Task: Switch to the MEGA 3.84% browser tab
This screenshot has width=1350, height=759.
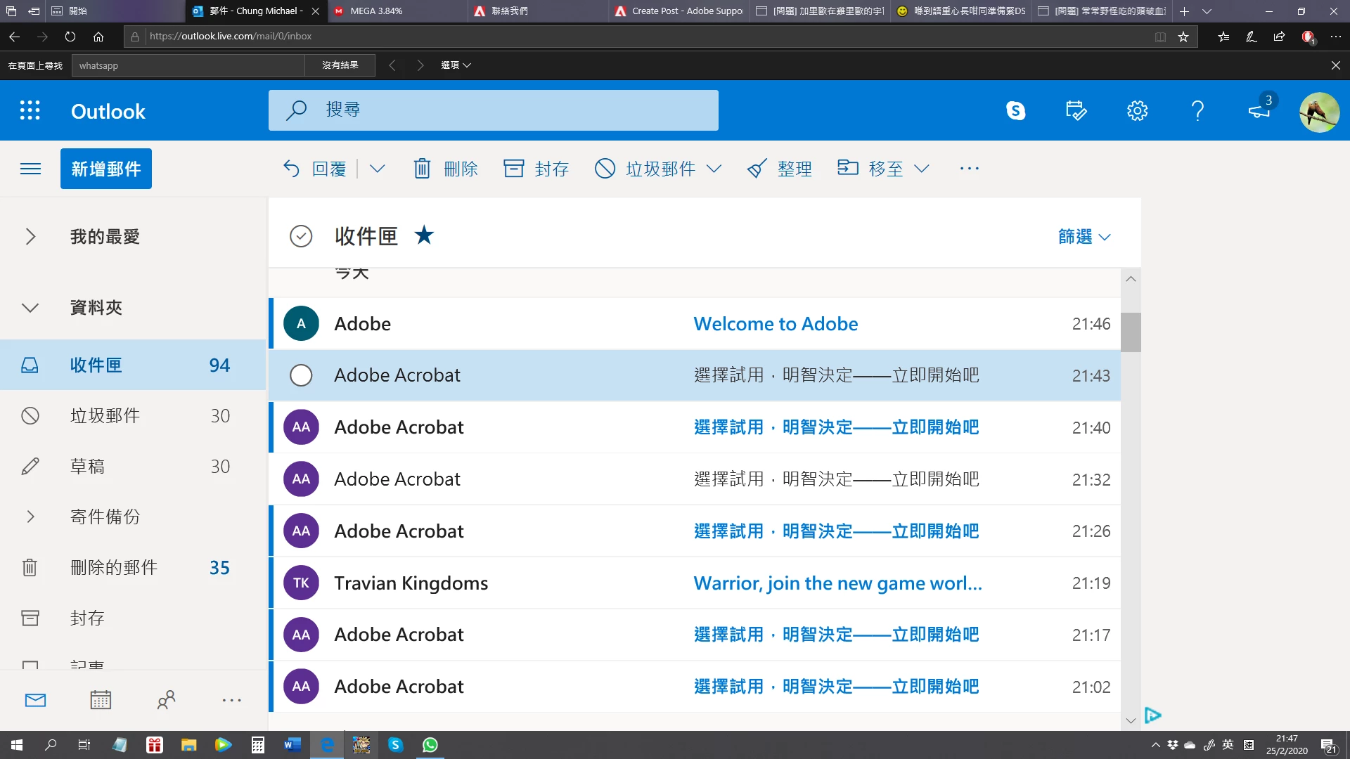Action: (x=397, y=11)
